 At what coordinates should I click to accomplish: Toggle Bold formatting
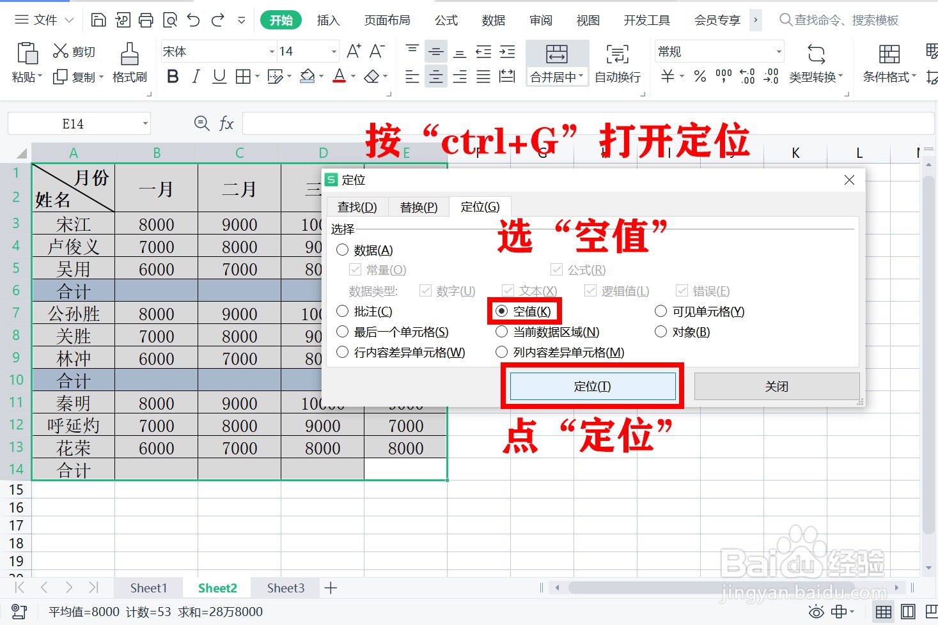tap(173, 77)
